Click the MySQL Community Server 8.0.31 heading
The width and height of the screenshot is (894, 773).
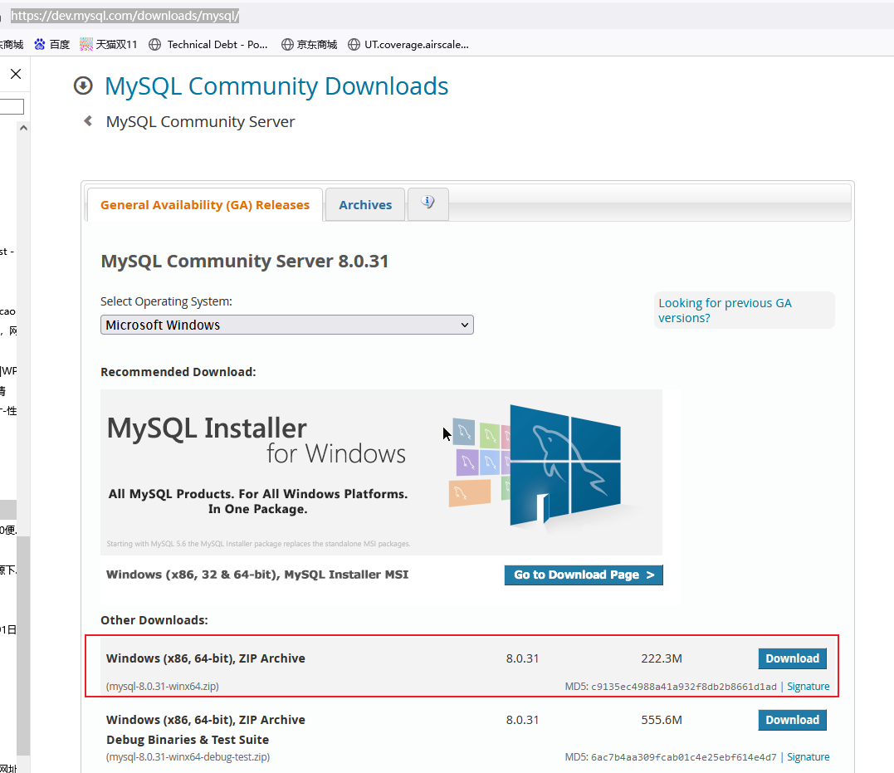[245, 261]
